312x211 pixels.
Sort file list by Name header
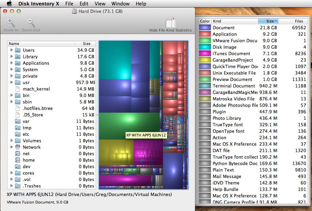[41, 44]
